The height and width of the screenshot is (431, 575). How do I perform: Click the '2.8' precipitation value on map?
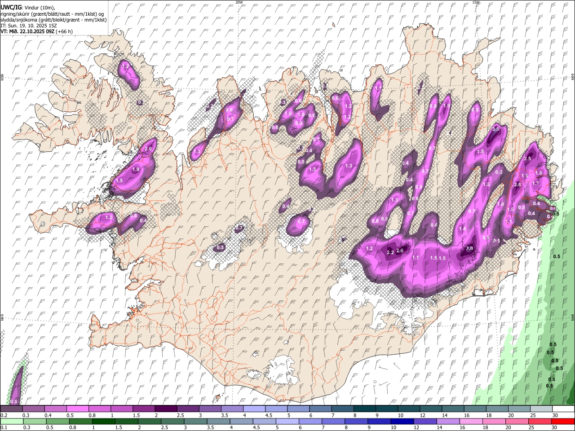(x=517, y=185)
